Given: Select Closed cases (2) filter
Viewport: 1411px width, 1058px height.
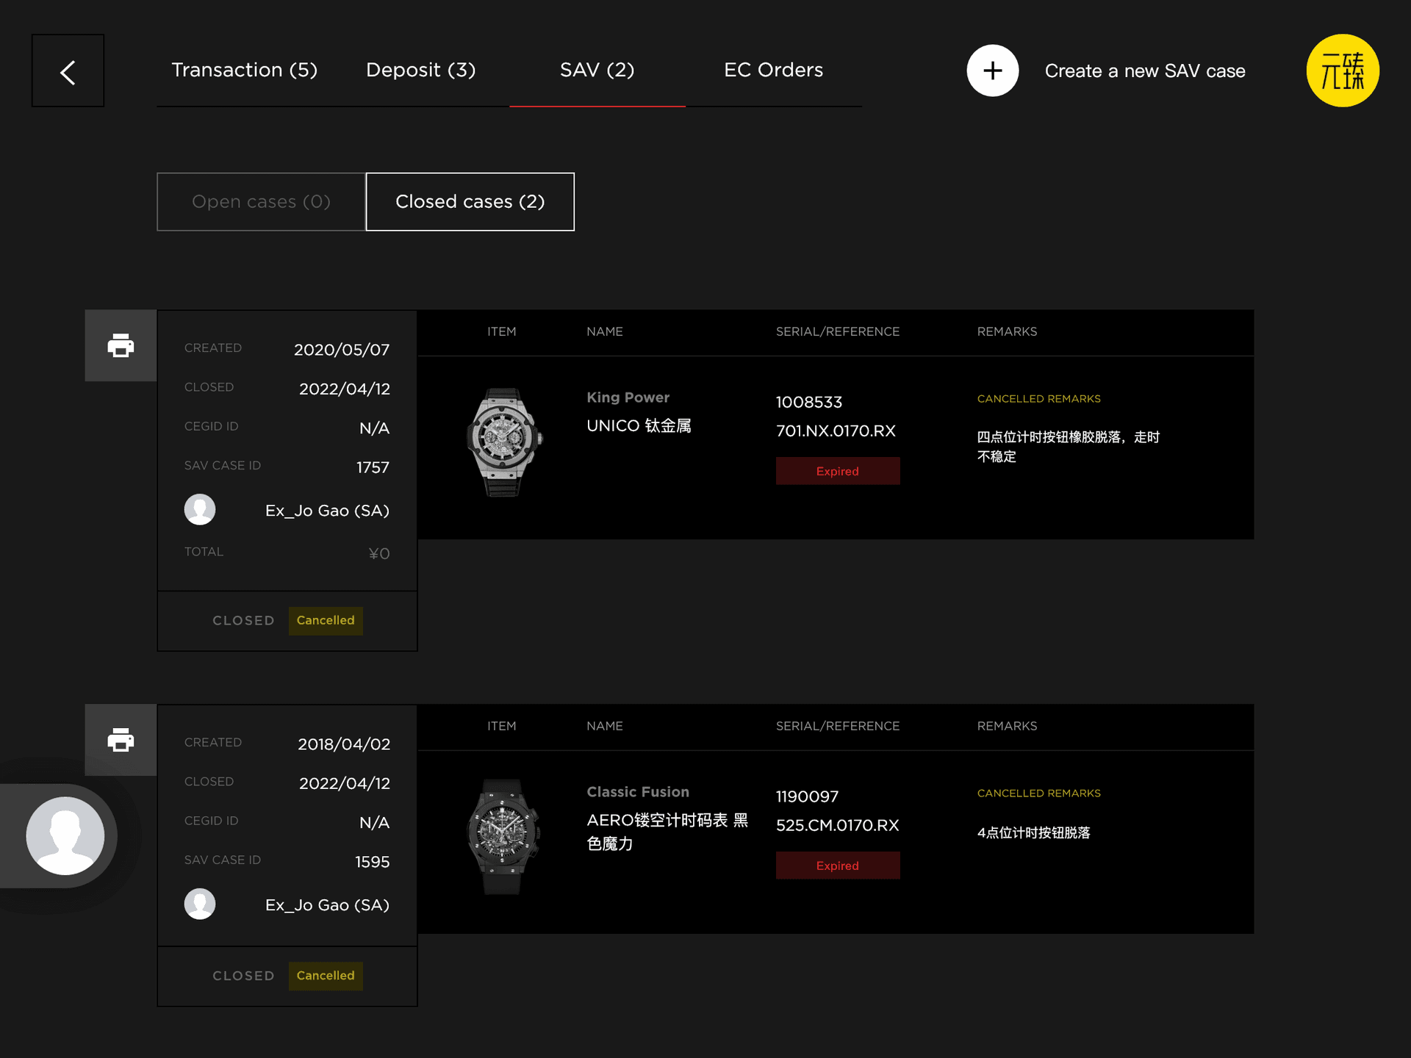Looking at the screenshot, I should click(470, 202).
